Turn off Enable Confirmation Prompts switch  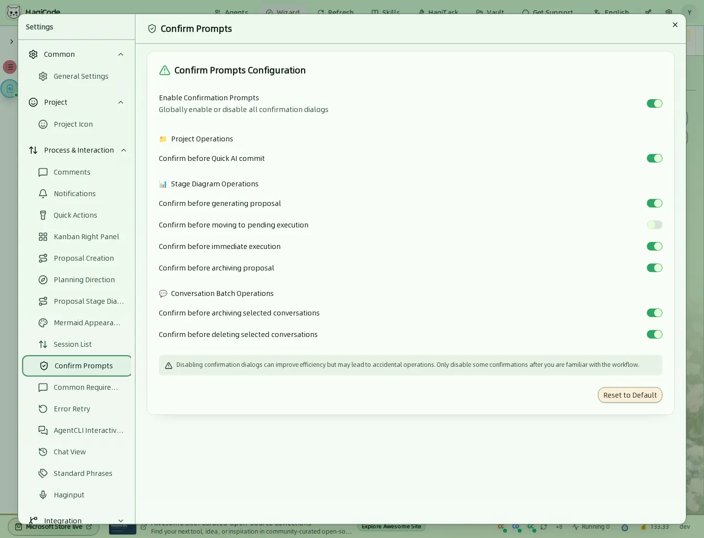click(x=654, y=103)
